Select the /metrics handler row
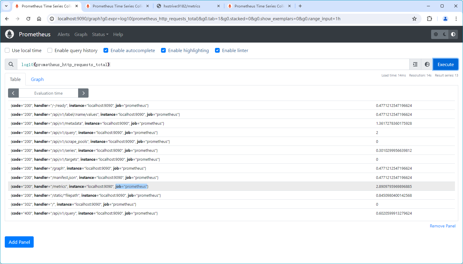 (x=231, y=186)
